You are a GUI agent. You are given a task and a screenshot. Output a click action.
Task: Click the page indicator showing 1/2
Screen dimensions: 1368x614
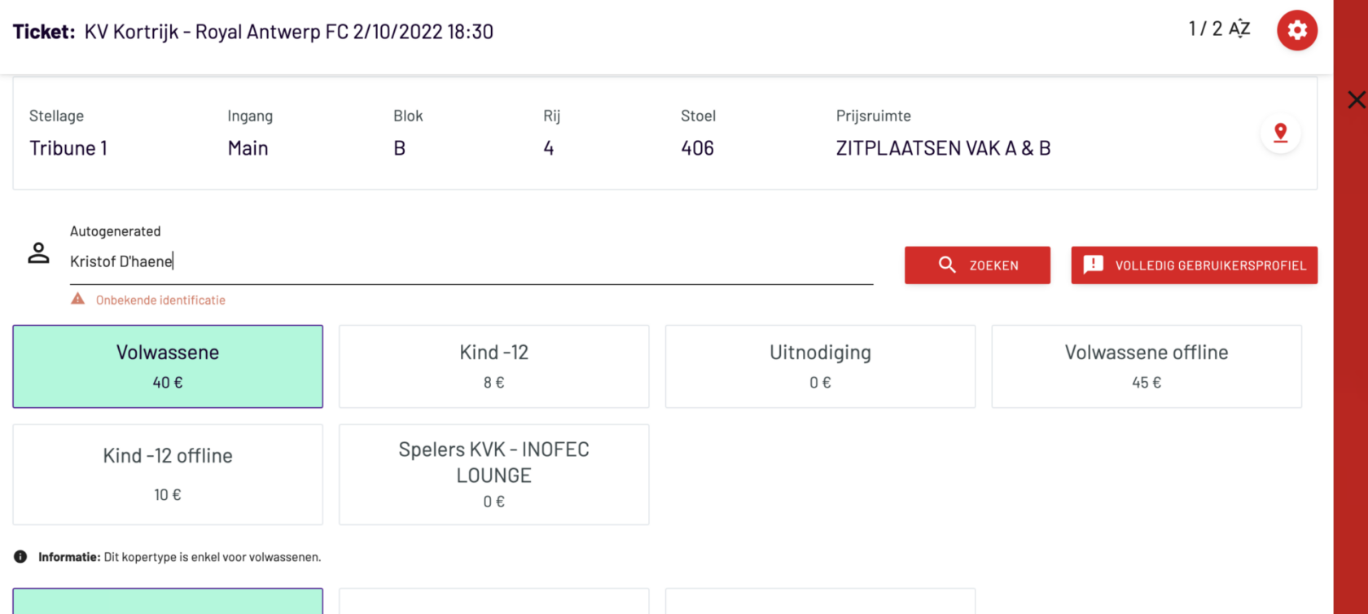click(x=1204, y=27)
